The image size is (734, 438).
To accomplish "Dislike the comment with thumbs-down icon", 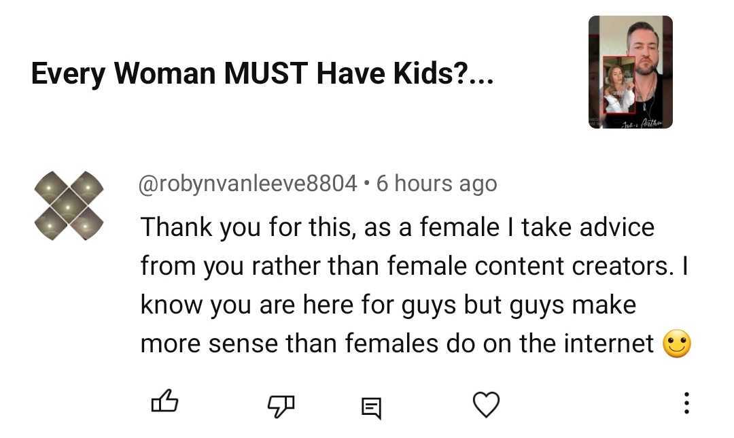I will 279,406.
